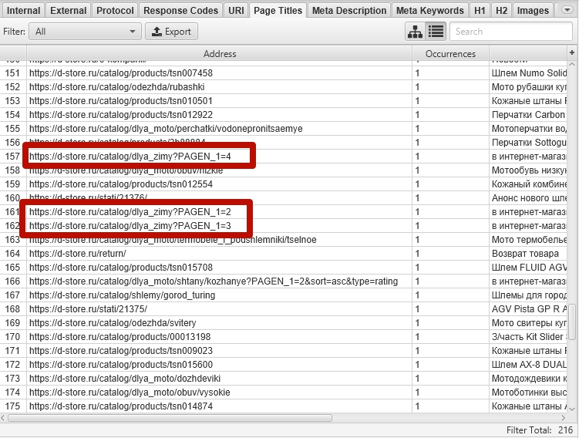Open the tabs overflow arrow
Screen dimensions: 579x438
(x=567, y=10)
